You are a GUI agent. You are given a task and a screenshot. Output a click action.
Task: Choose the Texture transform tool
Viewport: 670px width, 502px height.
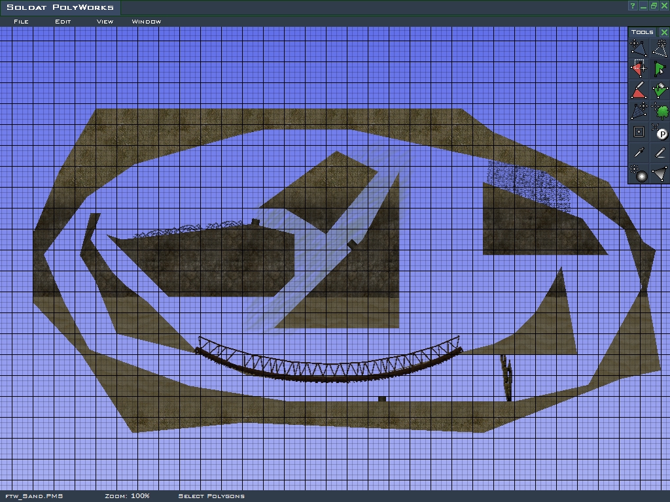coord(639,111)
